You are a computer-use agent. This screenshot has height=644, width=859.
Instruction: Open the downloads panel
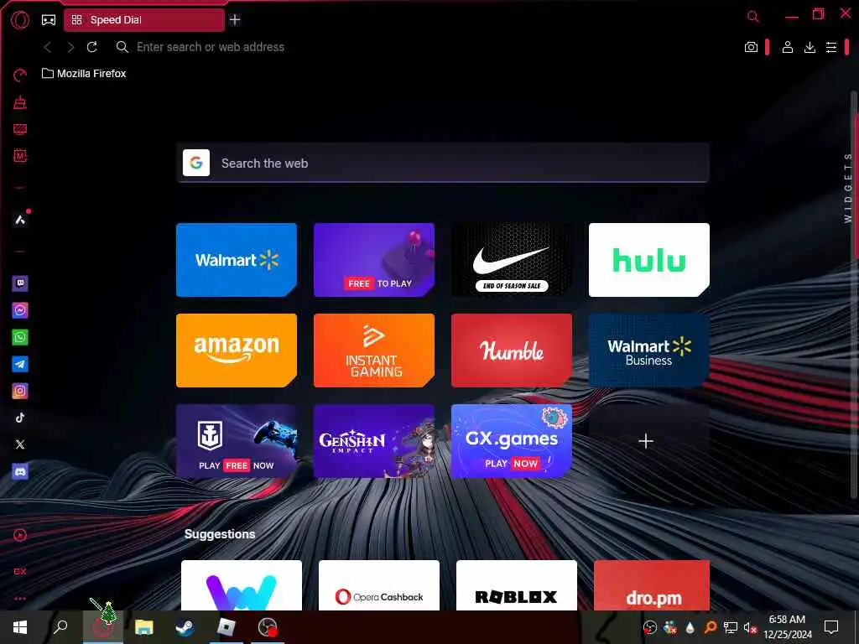(x=810, y=47)
